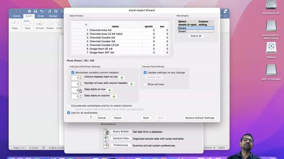
Task: Click the Save icon in Word toolbar
Action: 35,11
